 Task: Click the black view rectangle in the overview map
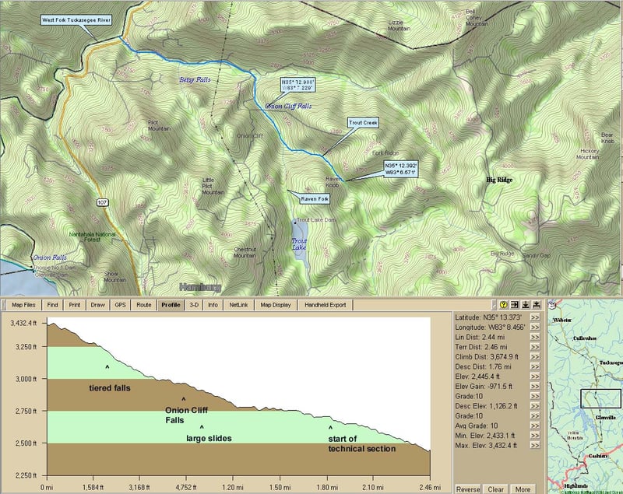pyautogui.click(x=600, y=398)
